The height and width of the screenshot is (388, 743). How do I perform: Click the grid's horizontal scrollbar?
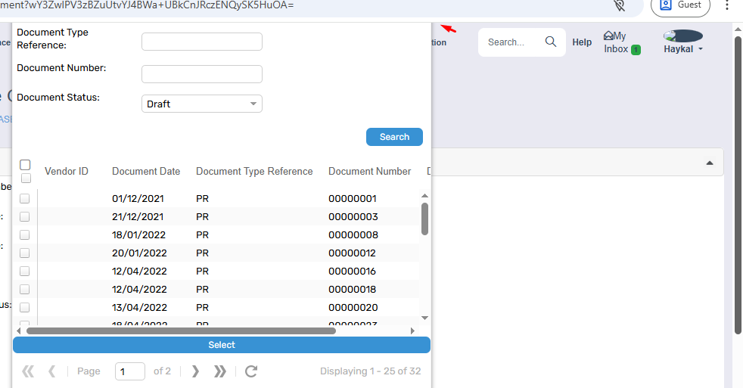181,331
